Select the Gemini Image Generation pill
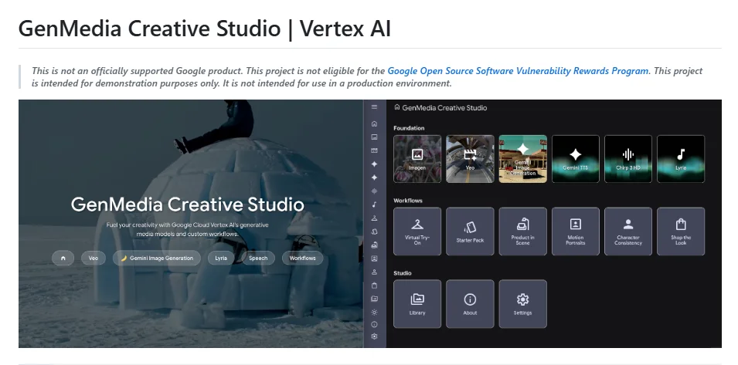738x365 pixels. click(157, 258)
